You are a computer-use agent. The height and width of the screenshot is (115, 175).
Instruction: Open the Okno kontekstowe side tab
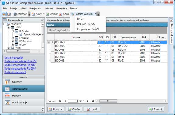point(171,31)
